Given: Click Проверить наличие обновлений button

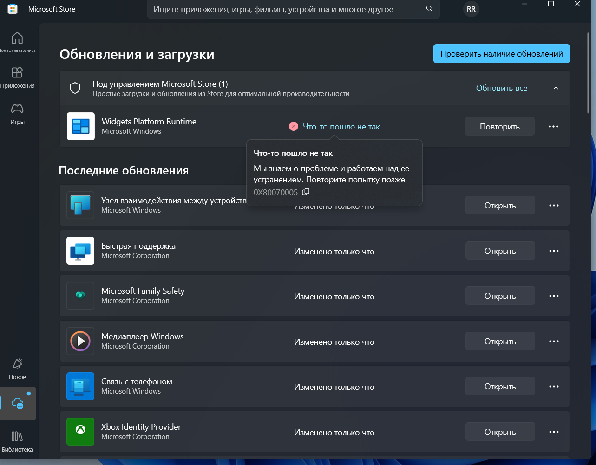Looking at the screenshot, I should [502, 54].
